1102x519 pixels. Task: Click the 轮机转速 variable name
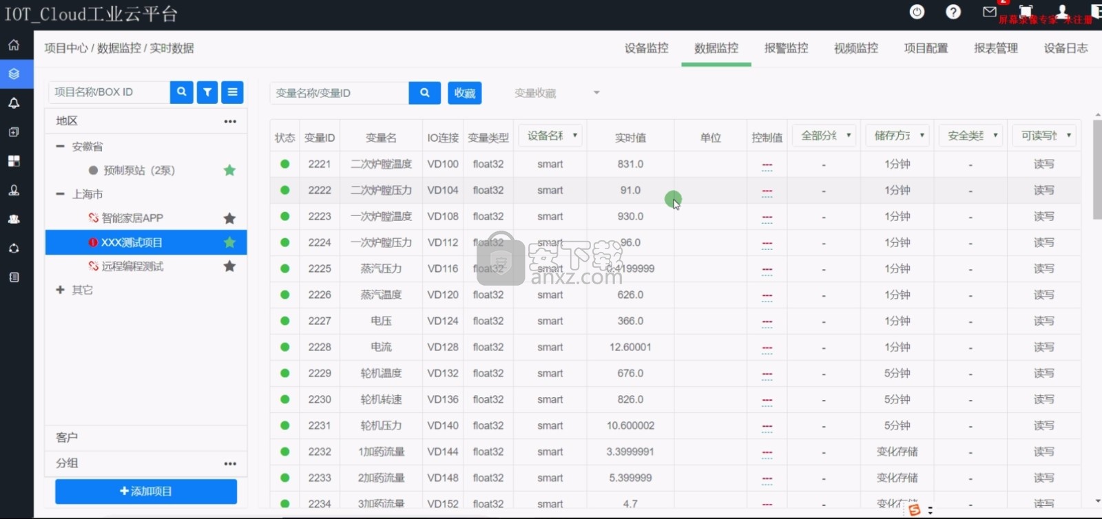381,399
